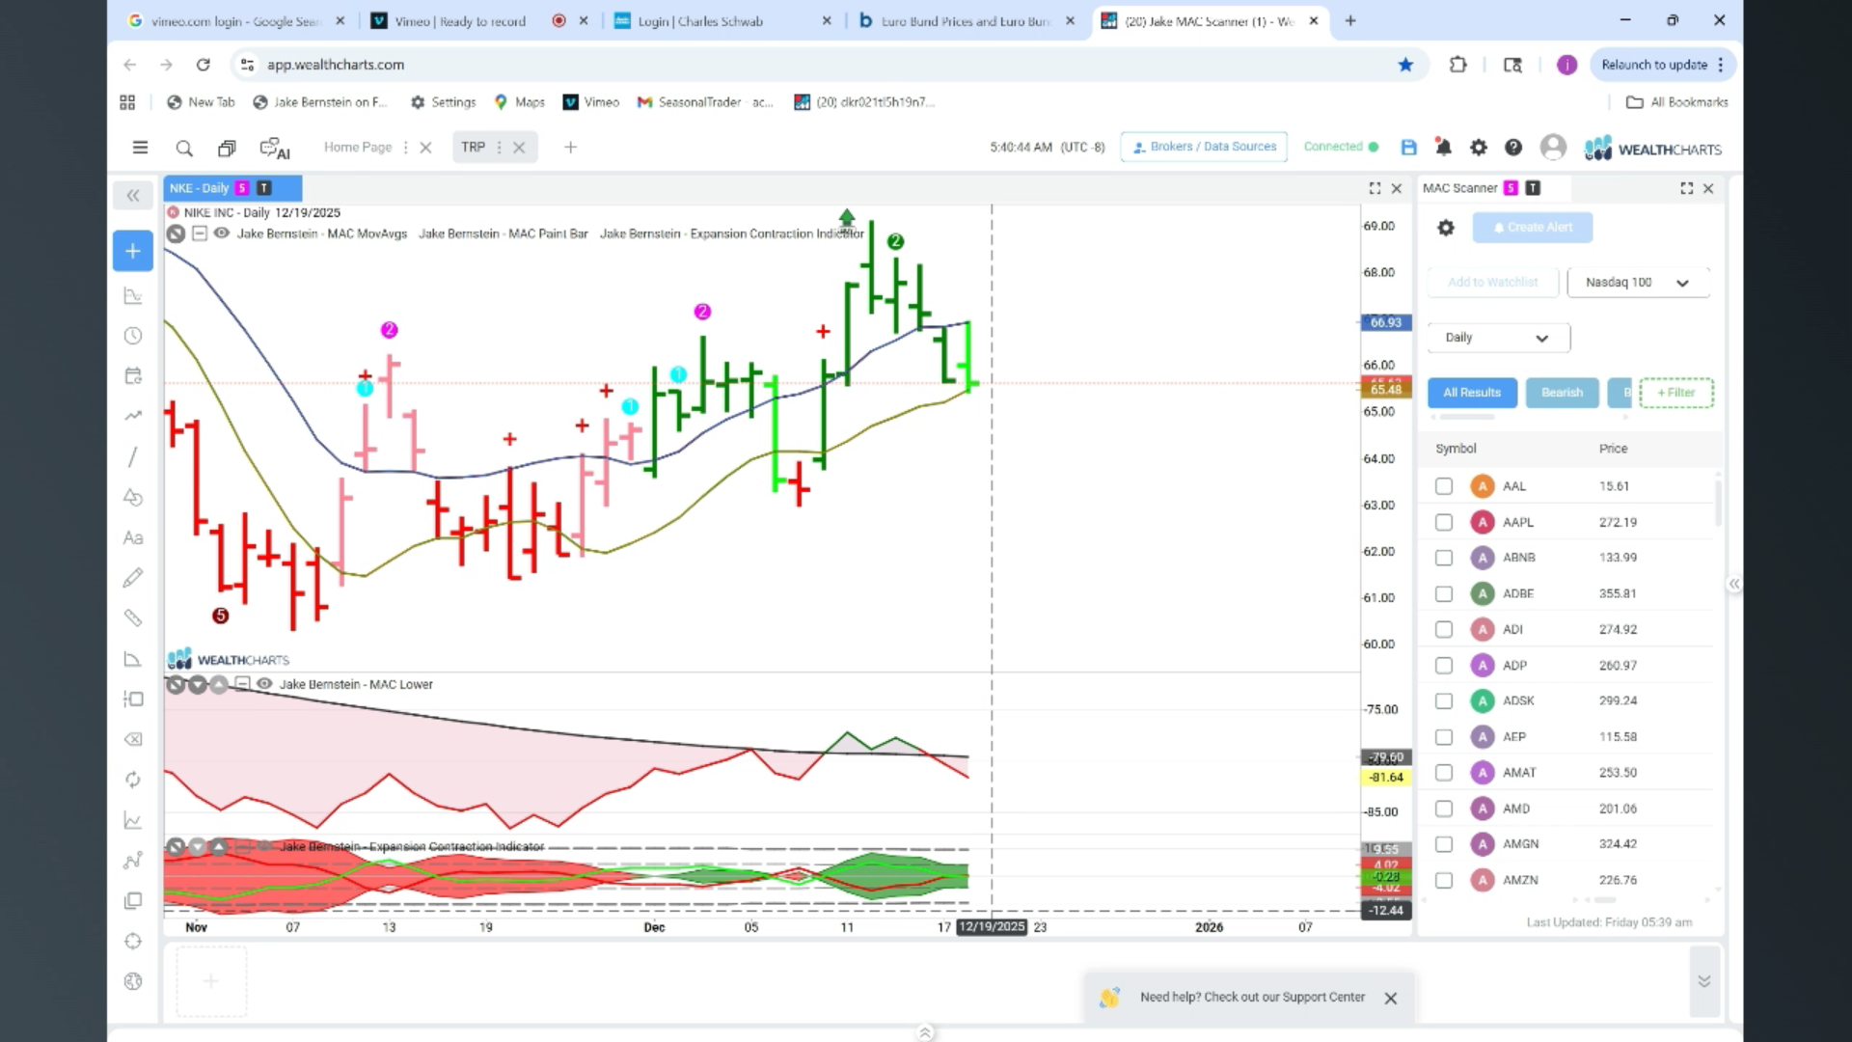Select the text annotation Aa tool
Screen dimensions: 1852x1042
[x=133, y=538]
